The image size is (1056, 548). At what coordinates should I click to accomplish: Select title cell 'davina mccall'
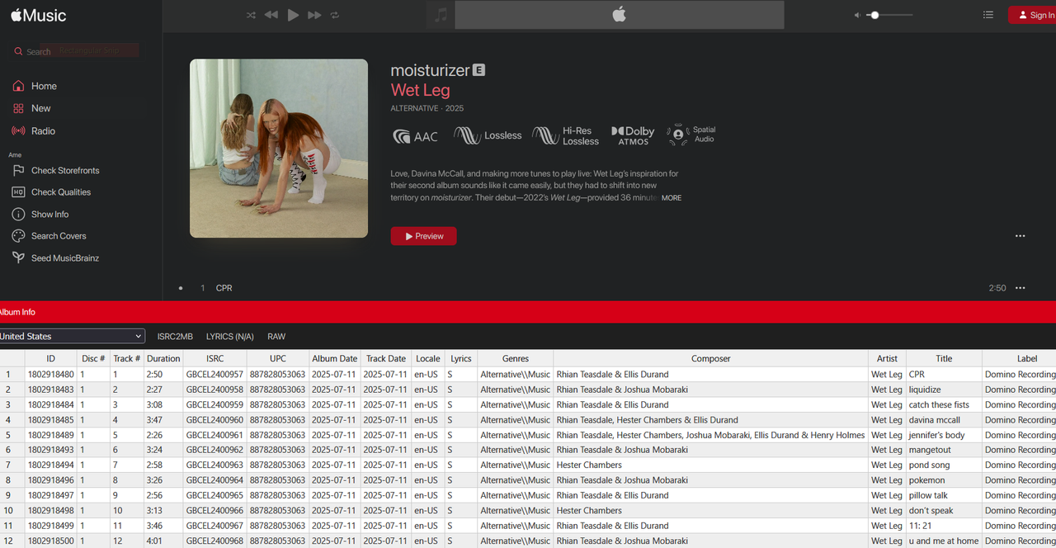[x=944, y=420]
